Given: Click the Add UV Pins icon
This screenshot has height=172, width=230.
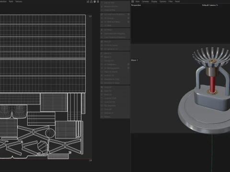Looking at the screenshot, I should 102,3.
